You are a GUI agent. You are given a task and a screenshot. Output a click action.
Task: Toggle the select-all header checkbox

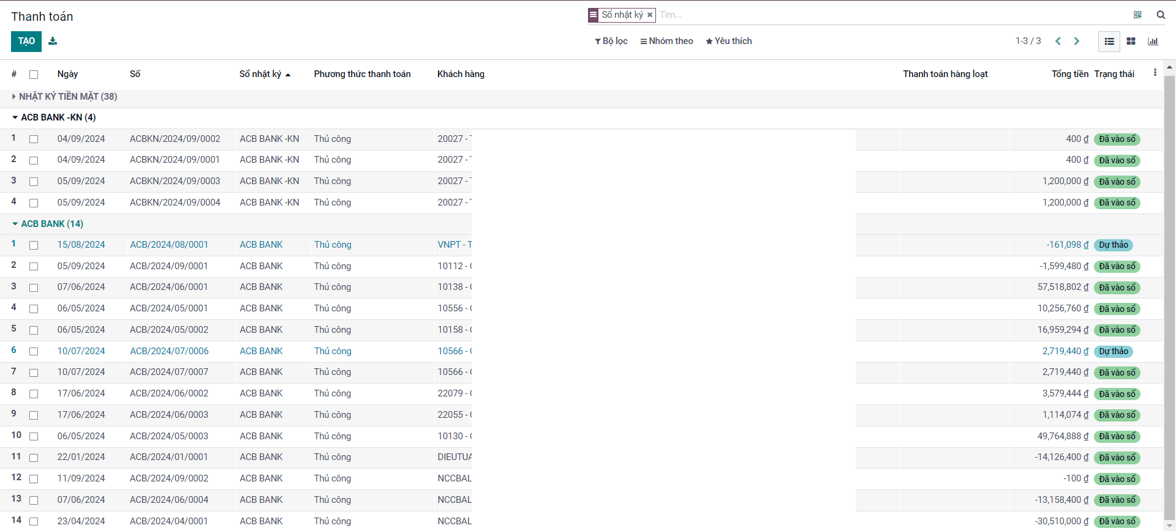34,75
